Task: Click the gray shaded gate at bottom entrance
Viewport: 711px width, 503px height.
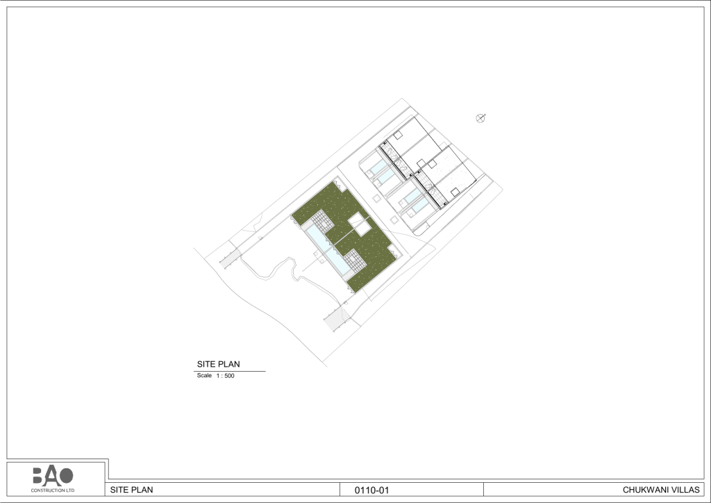Action: point(337,319)
